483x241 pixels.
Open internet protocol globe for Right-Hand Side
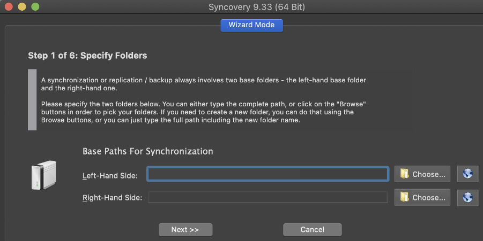point(467,197)
